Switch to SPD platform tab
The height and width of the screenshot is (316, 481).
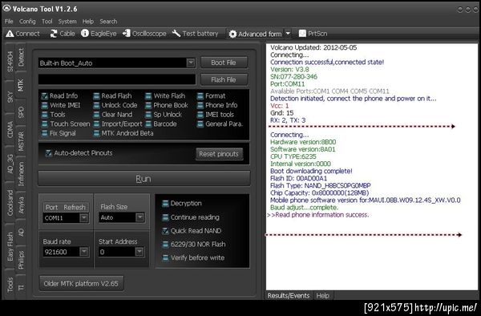[21, 112]
